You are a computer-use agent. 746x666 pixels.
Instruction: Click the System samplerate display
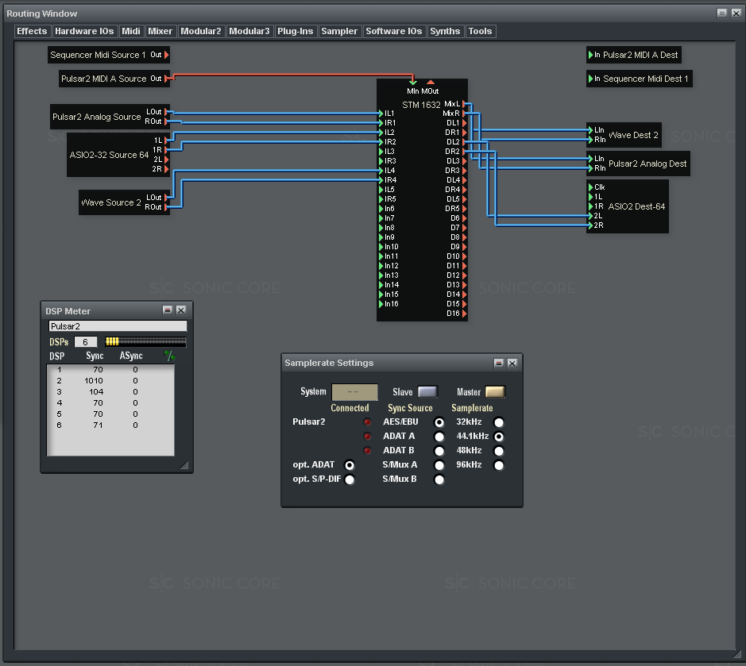pos(354,392)
